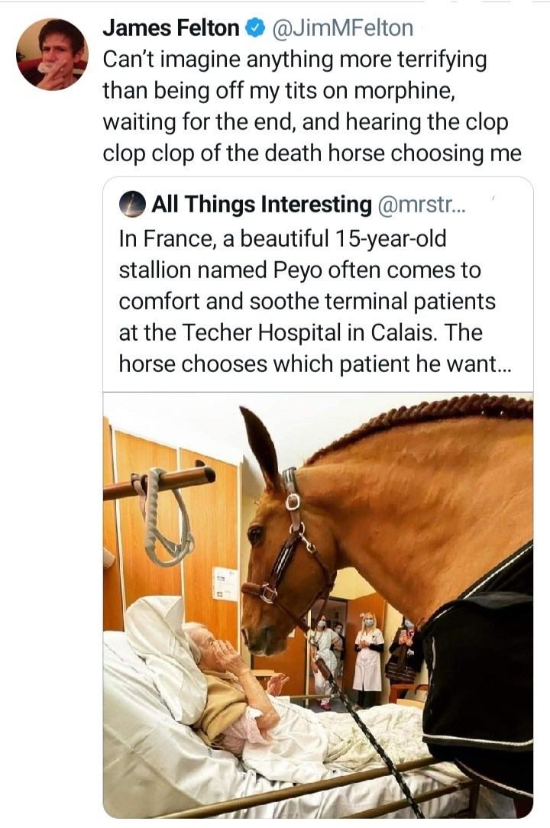Tap the All Things Interesting avatar icon
Screen dimensions: 550x828
[133, 204]
